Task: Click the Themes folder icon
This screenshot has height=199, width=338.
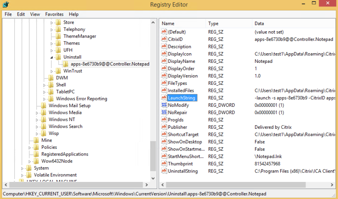Action: coord(58,43)
